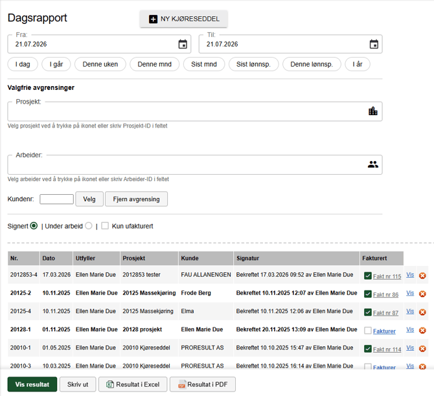Viewport: 434px width, 396px height.
Task: Select the I går date preset
Action: 56,64
